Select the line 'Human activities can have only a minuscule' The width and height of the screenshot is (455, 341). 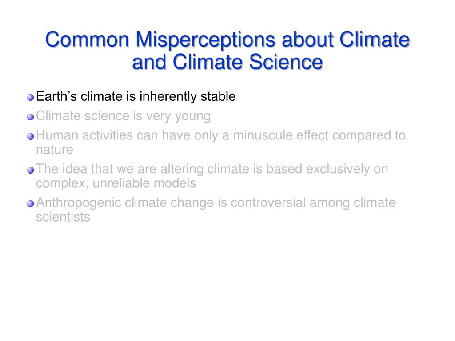coord(221,135)
